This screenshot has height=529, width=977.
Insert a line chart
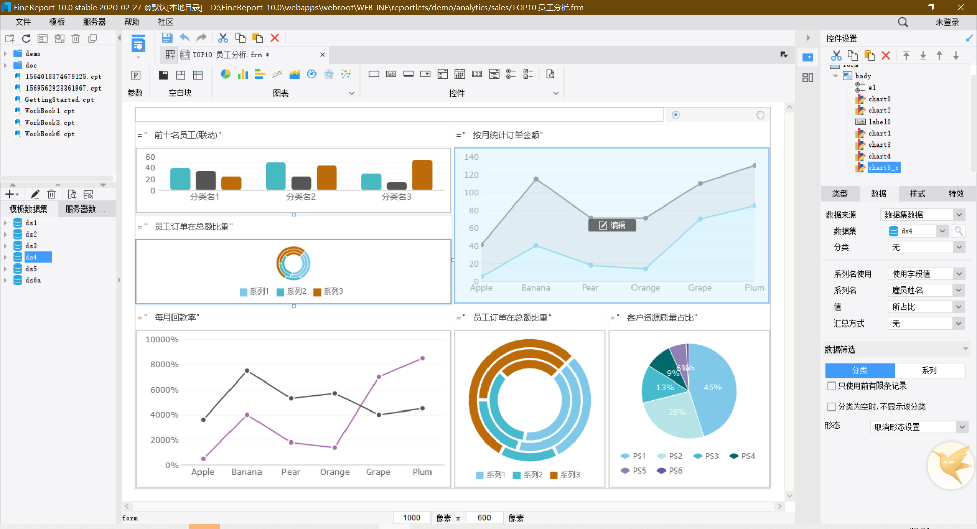pyautogui.click(x=277, y=74)
